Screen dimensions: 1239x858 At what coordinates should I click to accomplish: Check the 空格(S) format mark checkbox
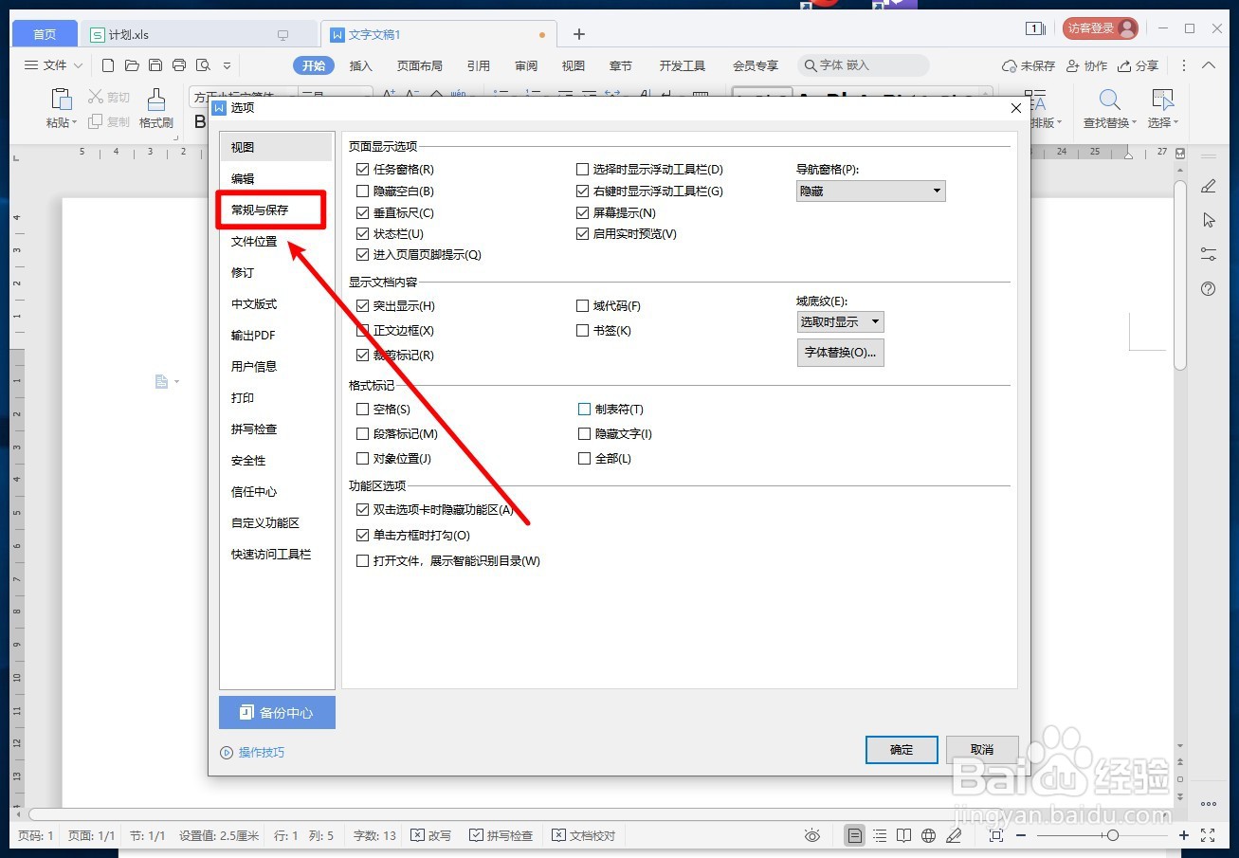(x=362, y=409)
